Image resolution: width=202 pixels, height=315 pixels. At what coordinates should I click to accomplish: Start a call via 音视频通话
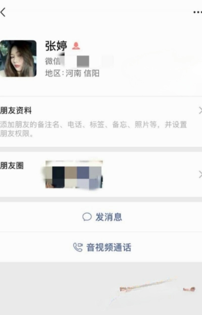[x=109, y=247]
